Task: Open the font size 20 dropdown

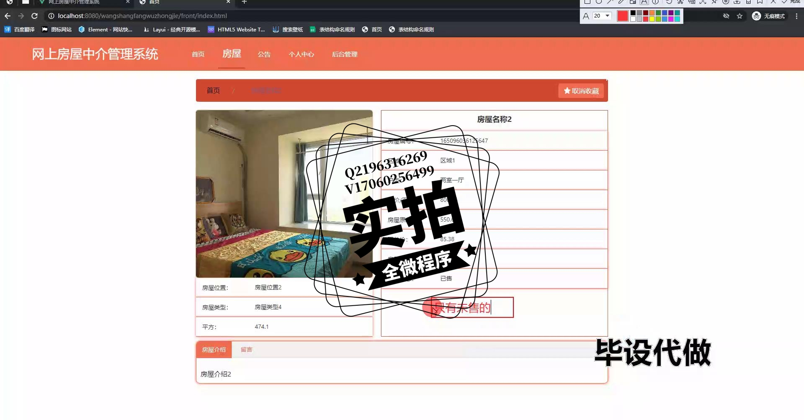Action: point(602,16)
